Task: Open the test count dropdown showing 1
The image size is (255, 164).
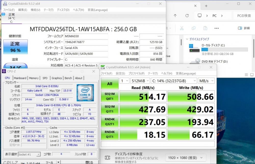Action: [125, 81]
